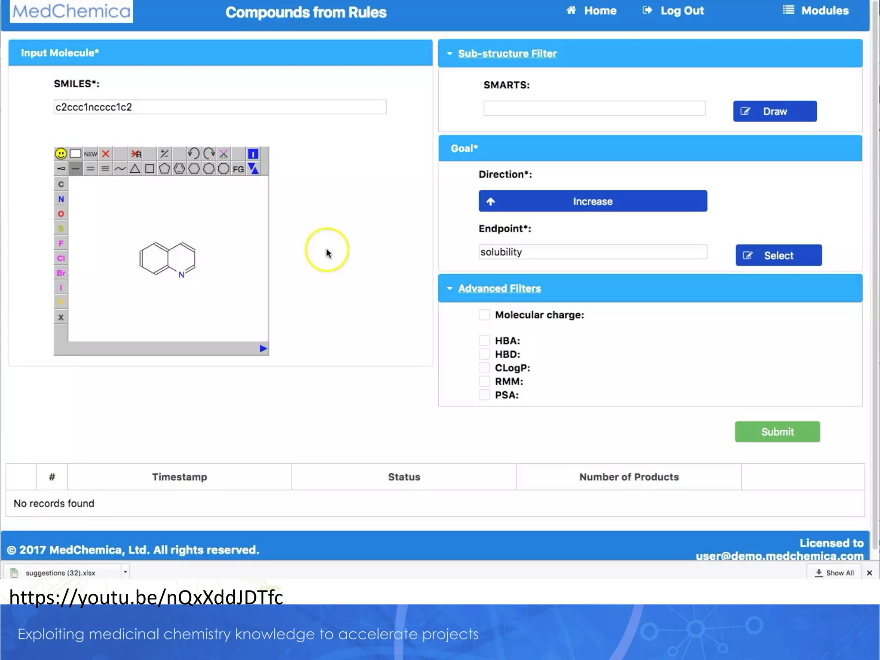
Task: Select the seven-membered ring tool
Action: pyautogui.click(x=209, y=169)
